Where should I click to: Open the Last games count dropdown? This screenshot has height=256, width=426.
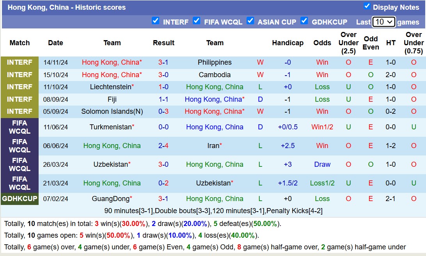(383, 22)
